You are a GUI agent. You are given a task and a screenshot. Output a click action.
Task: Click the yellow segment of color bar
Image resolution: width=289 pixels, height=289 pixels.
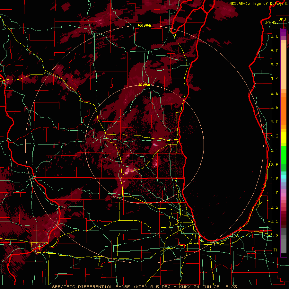tap(284, 137)
